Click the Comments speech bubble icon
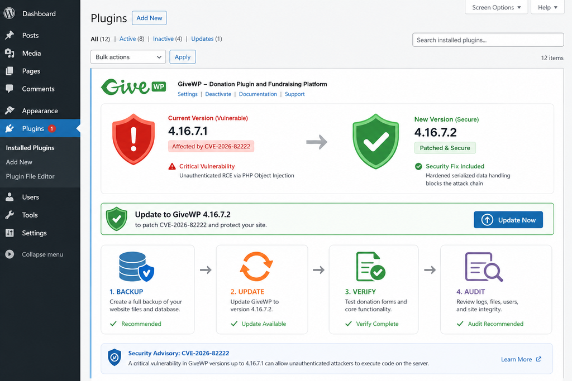The width and height of the screenshot is (572, 381). pos(9,89)
